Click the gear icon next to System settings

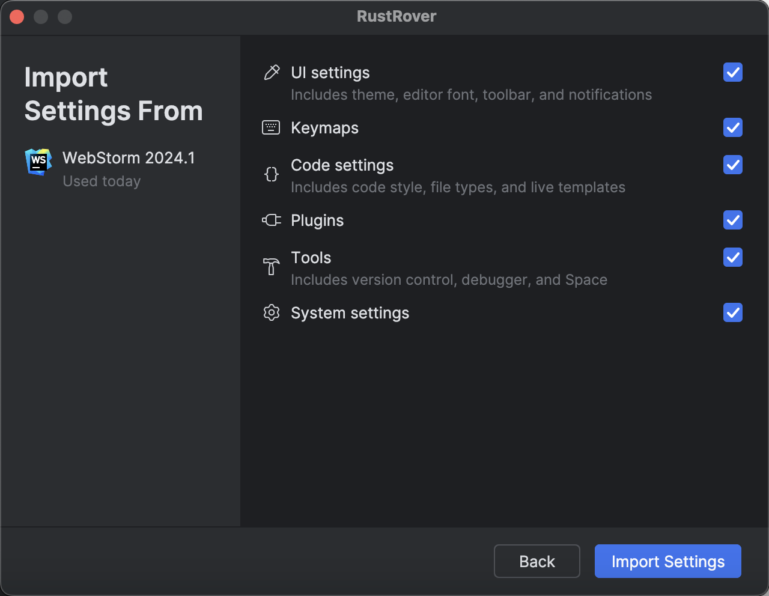(272, 312)
